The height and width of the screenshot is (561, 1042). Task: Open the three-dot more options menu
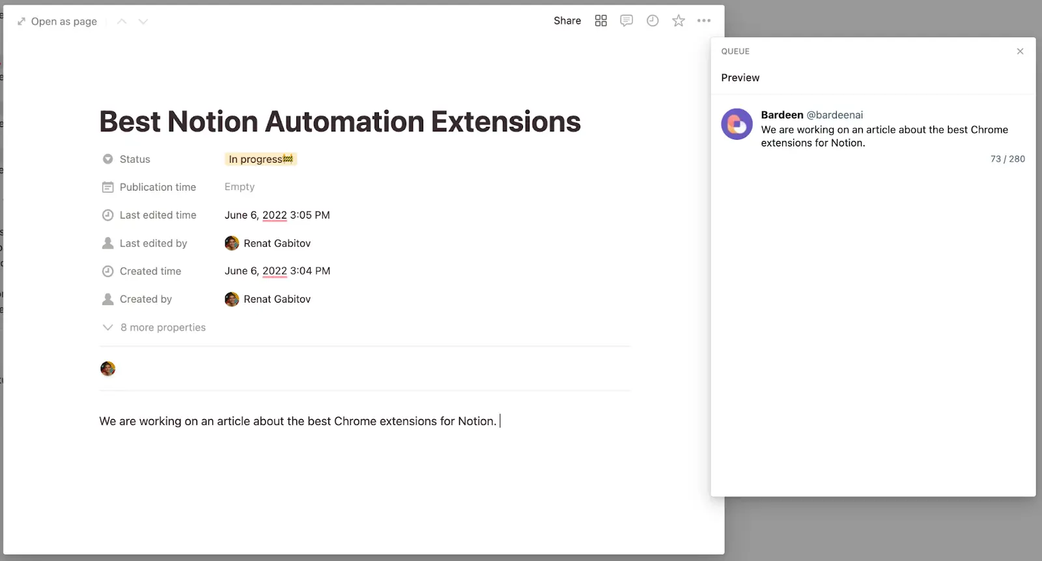pyautogui.click(x=704, y=21)
